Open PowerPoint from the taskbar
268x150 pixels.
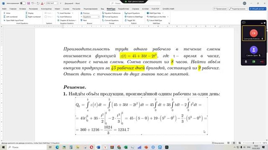(x=146, y=147)
